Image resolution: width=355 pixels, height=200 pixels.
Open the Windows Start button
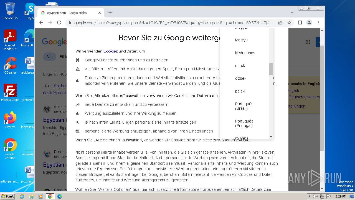click(7, 196)
